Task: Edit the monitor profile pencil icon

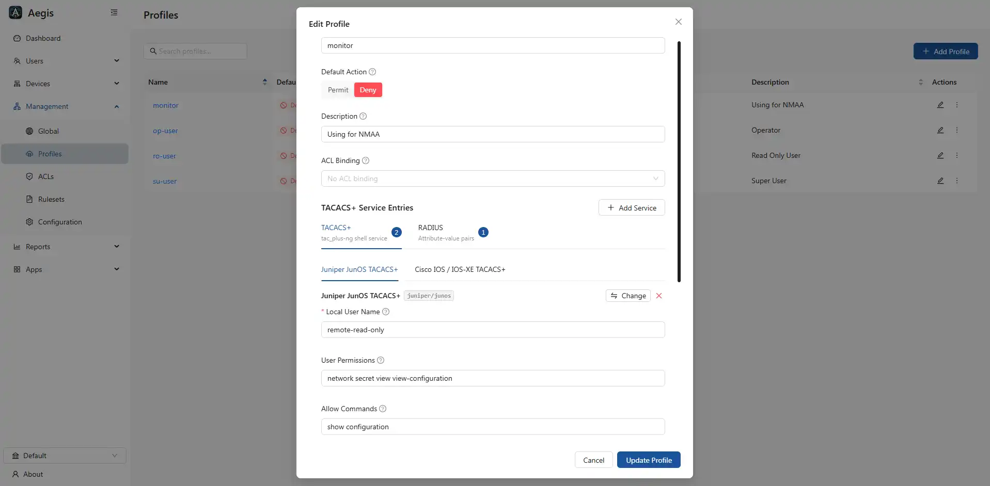Action: click(x=940, y=105)
